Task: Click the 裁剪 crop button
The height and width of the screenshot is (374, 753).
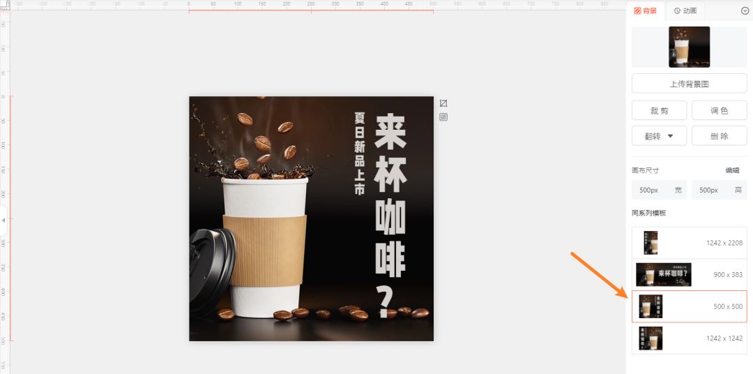Action: point(659,110)
